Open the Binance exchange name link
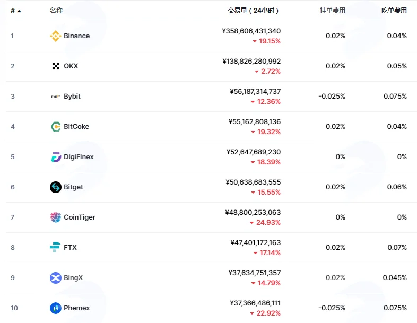The image size is (417, 323). click(76, 36)
